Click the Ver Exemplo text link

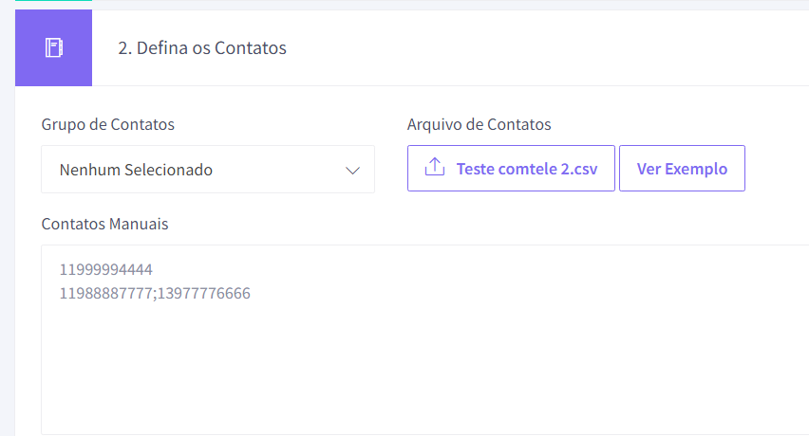(x=682, y=169)
